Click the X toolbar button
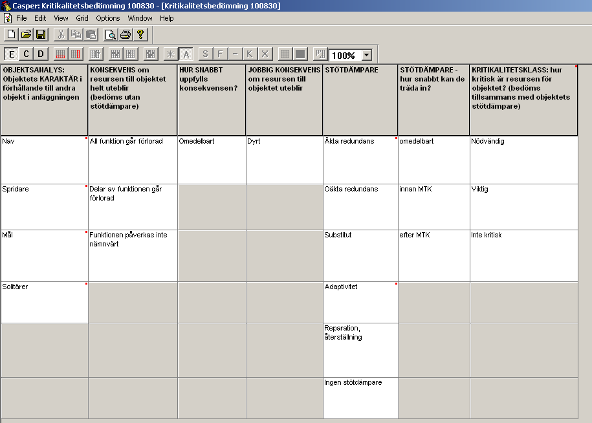The height and width of the screenshot is (423, 592). click(x=265, y=54)
